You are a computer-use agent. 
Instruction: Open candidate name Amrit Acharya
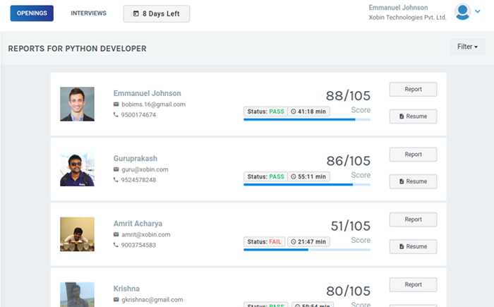coord(138,224)
